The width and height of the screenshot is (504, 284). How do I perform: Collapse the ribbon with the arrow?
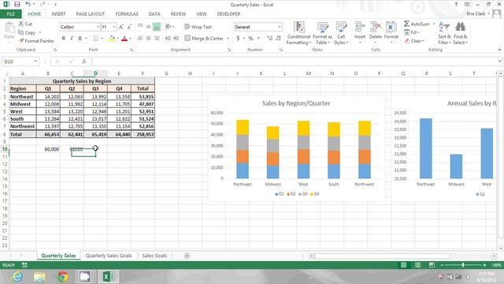click(498, 50)
